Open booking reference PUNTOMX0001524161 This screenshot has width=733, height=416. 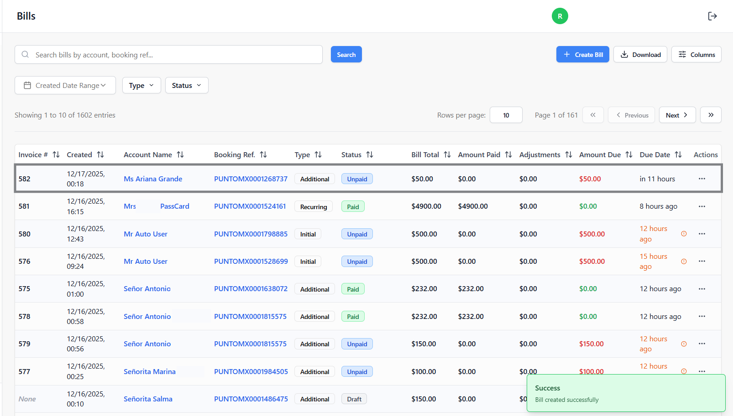pos(250,206)
